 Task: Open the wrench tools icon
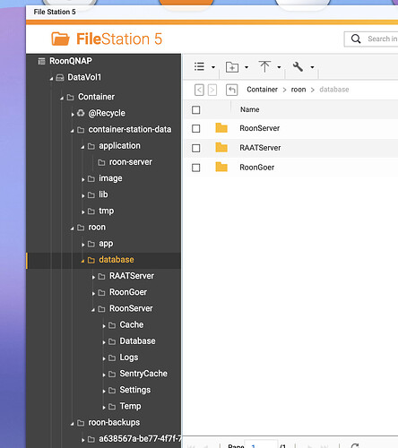click(x=298, y=66)
